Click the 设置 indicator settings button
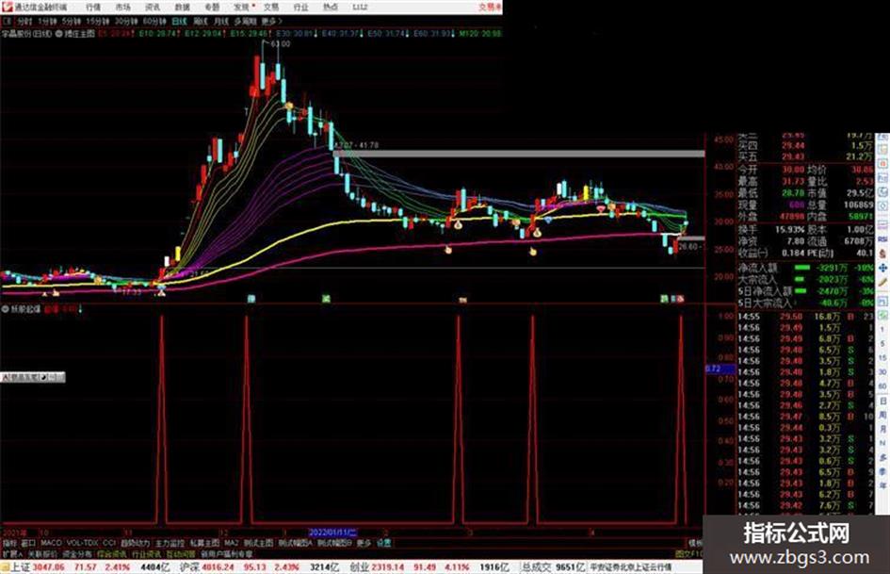This screenshot has height=574, width=890. click(x=384, y=543)
